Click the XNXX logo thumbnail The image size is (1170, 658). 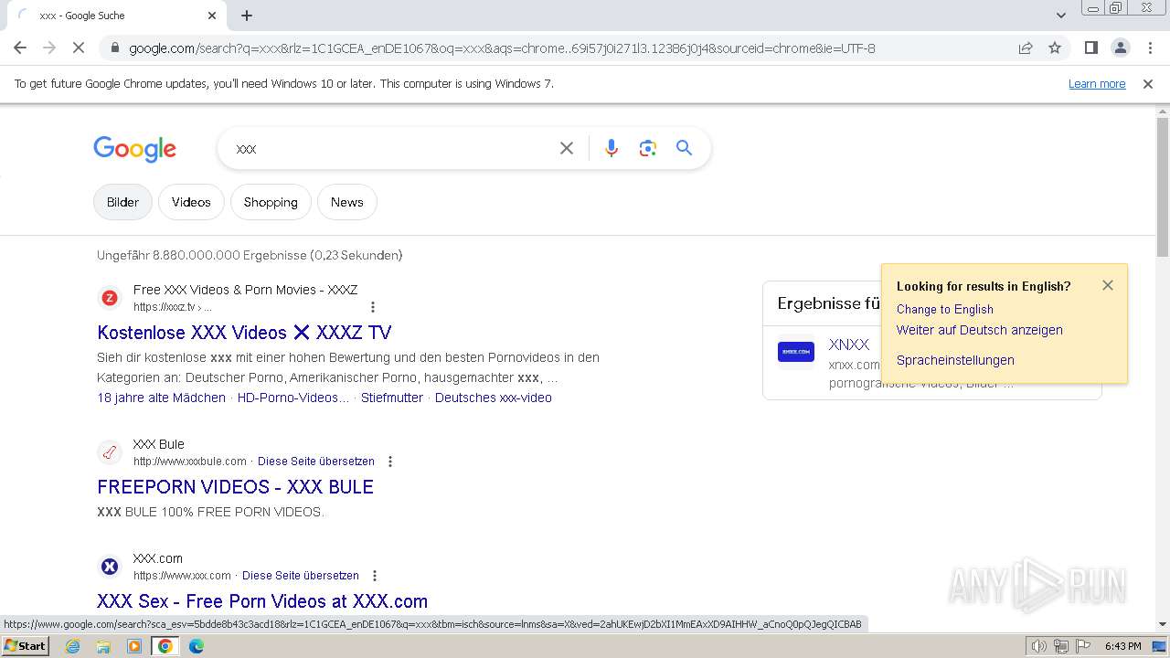click(x=796, y=352)
